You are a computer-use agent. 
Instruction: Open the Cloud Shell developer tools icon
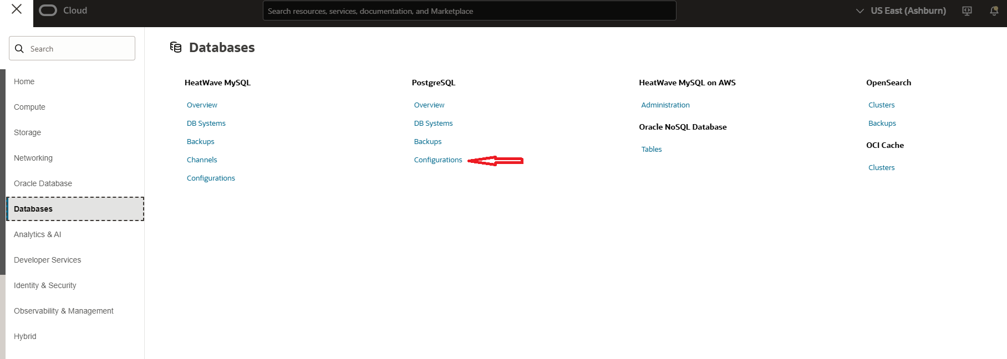967,11
